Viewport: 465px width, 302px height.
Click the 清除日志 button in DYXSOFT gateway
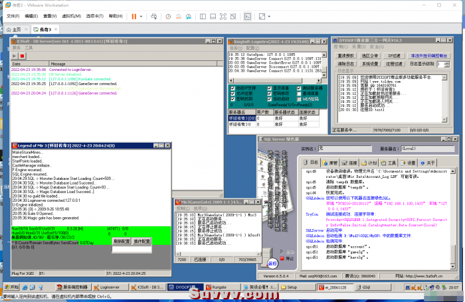(346, 64)
